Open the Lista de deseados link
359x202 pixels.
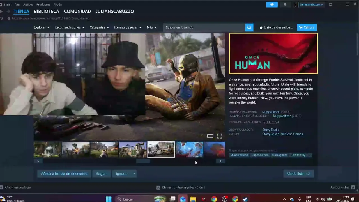pos(276,27)
